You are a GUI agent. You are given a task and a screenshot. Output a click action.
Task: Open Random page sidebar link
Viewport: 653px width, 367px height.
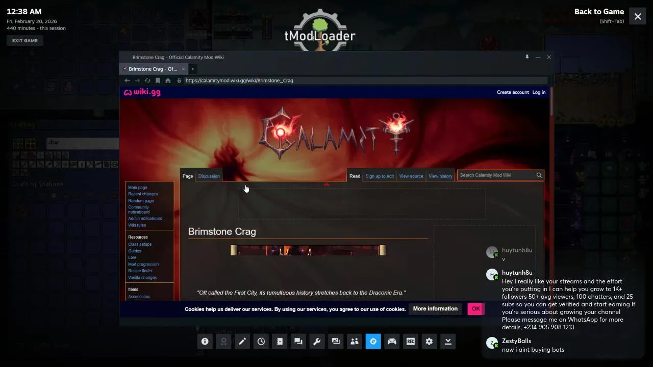pyautogui.click(x=141, y=201)
